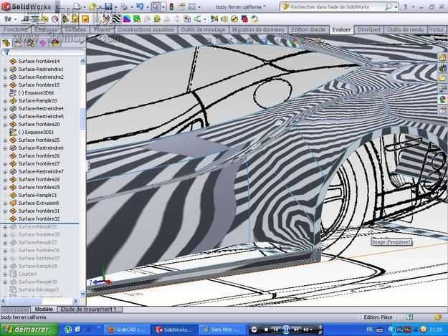Switch to the DimXpert tab

tap(369, 29)
